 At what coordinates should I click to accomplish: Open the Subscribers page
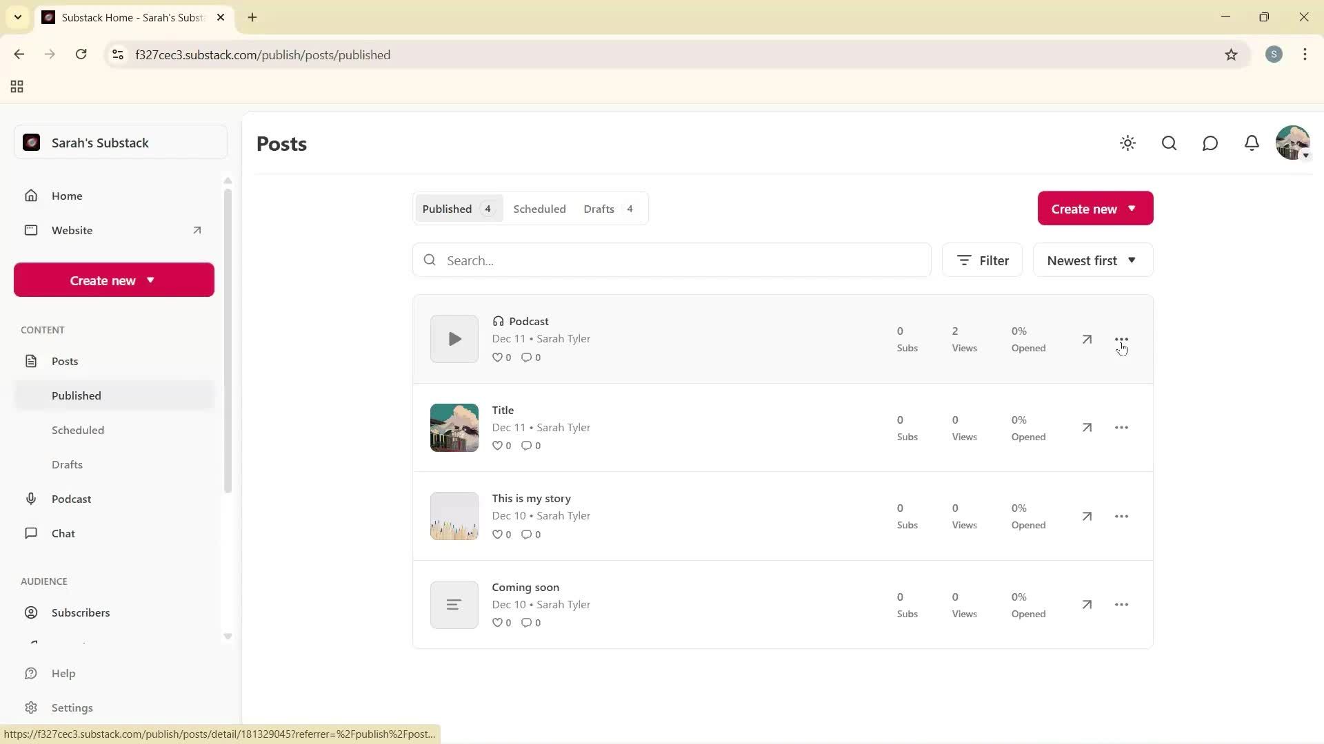pos(80,612)
